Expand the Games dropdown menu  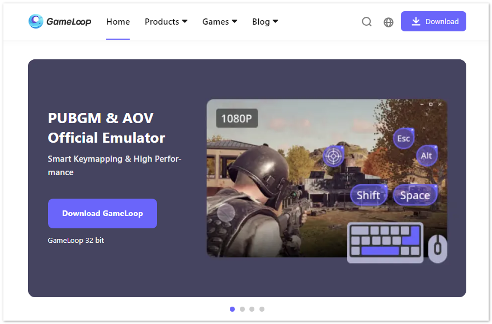(220, 22)
